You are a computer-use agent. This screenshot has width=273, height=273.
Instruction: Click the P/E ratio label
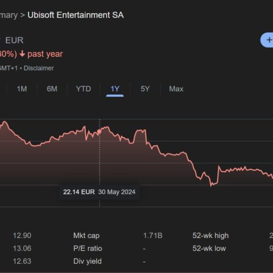pos(87,248)
